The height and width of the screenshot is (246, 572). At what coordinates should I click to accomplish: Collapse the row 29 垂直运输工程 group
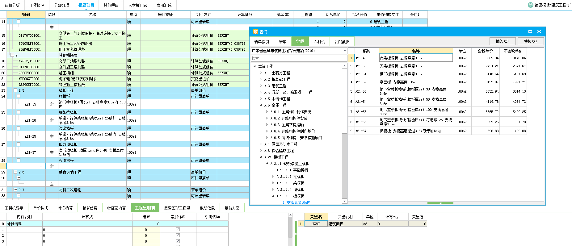pos(15,172)
